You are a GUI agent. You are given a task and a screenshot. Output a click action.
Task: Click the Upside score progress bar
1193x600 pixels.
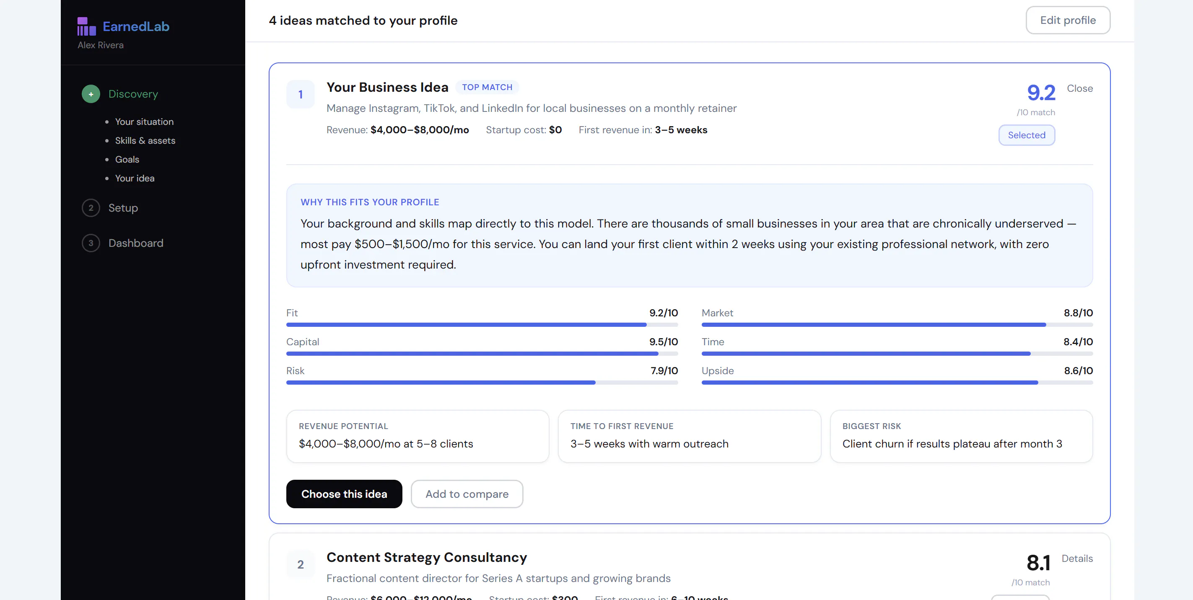pos(897,383)
